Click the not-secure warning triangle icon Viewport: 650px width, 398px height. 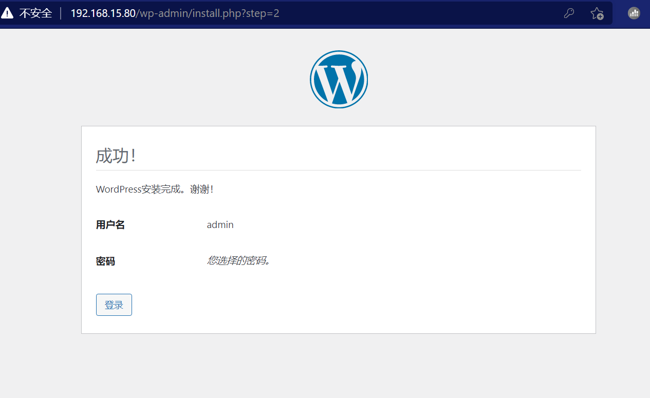7,13
